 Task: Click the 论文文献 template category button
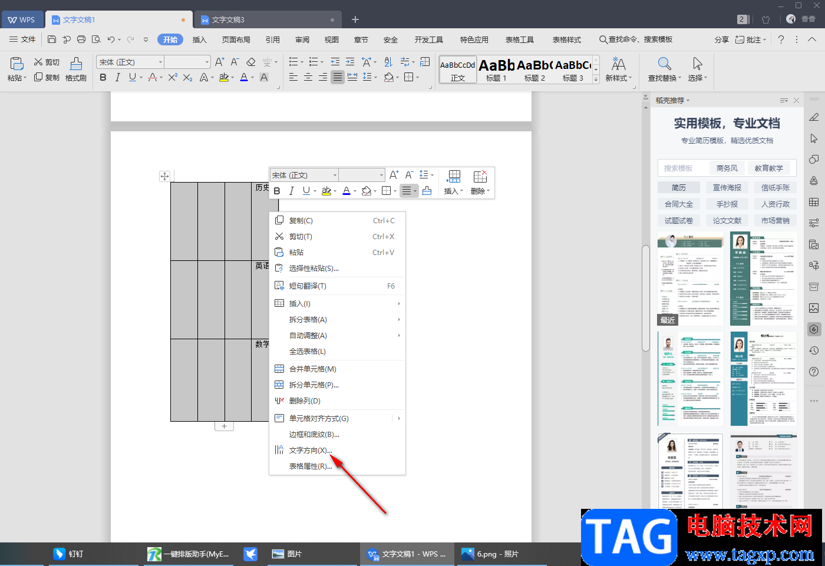point(727,220)
